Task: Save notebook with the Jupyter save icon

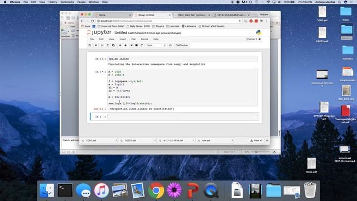Action: click(90, 45)
